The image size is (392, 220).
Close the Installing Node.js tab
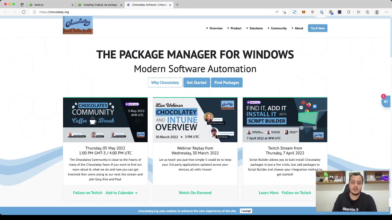point(121,5)
